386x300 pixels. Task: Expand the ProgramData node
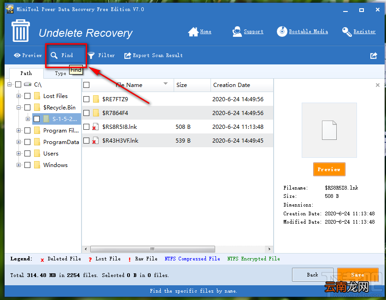coord(18,142)
